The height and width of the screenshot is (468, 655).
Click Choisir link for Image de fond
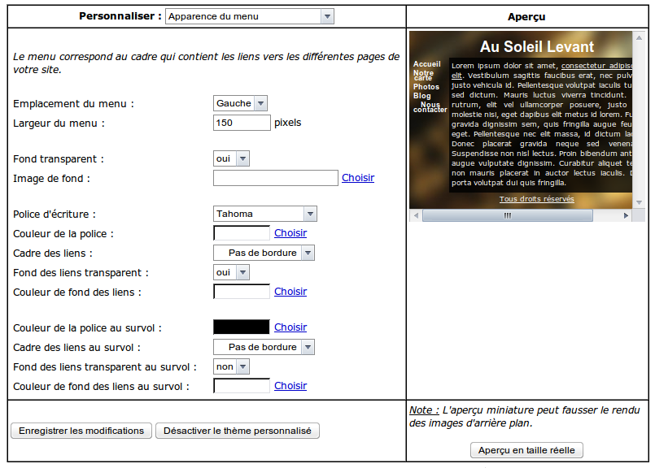[357, 178]
